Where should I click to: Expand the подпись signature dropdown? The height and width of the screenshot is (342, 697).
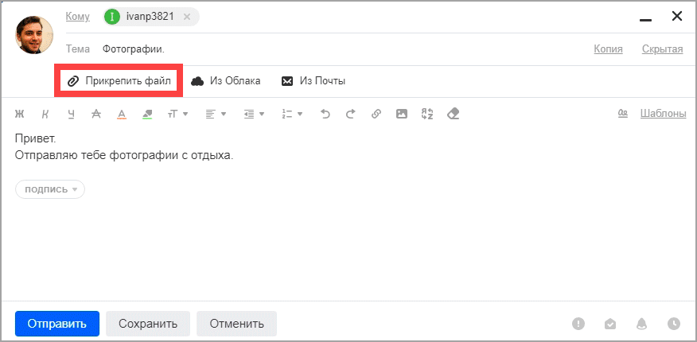[50, 189]
